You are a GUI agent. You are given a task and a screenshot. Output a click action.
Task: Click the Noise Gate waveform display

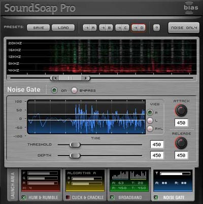click(x=86, y=117)
